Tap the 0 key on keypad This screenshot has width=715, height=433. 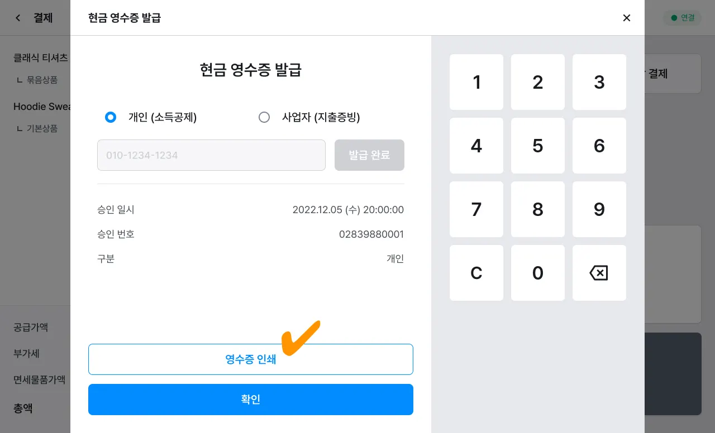[x=537, y=273]
